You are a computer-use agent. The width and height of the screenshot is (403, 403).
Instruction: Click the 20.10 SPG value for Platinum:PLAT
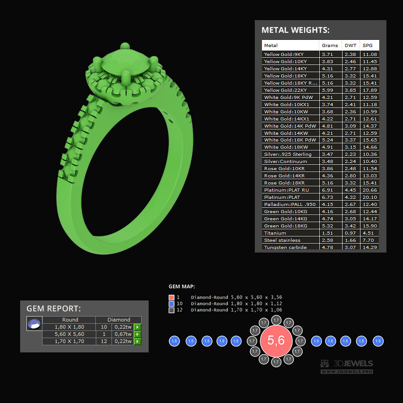370,197
